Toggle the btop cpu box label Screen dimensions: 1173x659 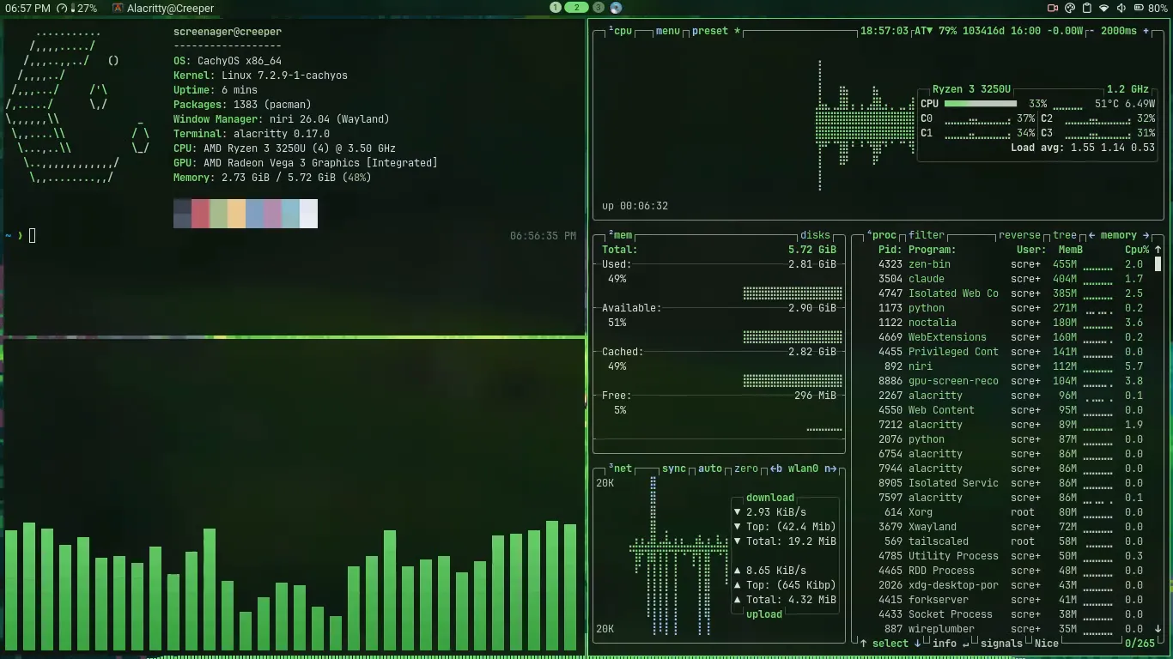click(620, 31)
